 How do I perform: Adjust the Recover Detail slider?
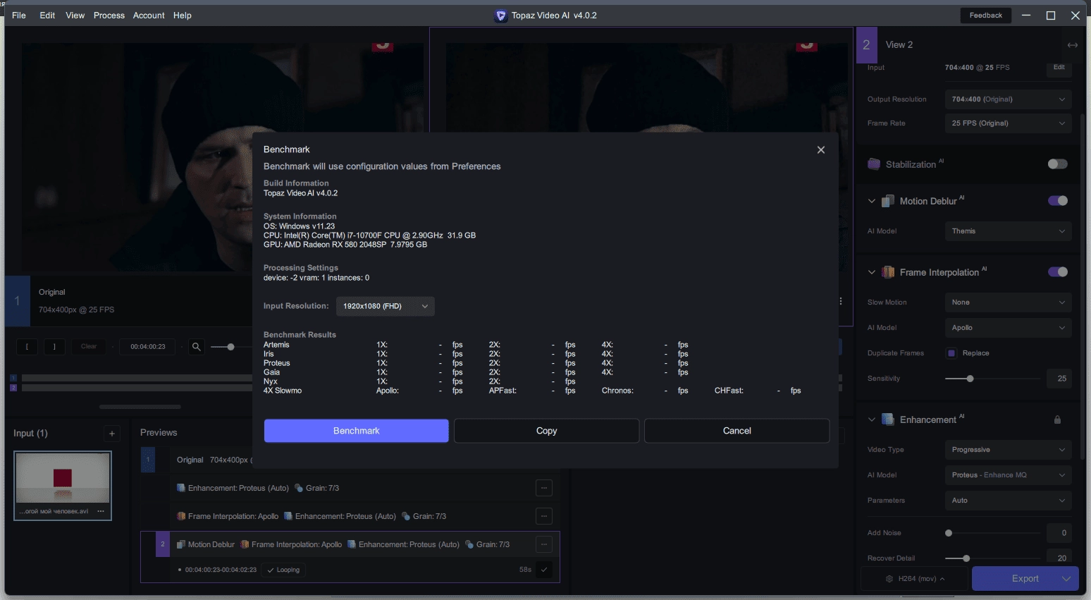point(966,558)
